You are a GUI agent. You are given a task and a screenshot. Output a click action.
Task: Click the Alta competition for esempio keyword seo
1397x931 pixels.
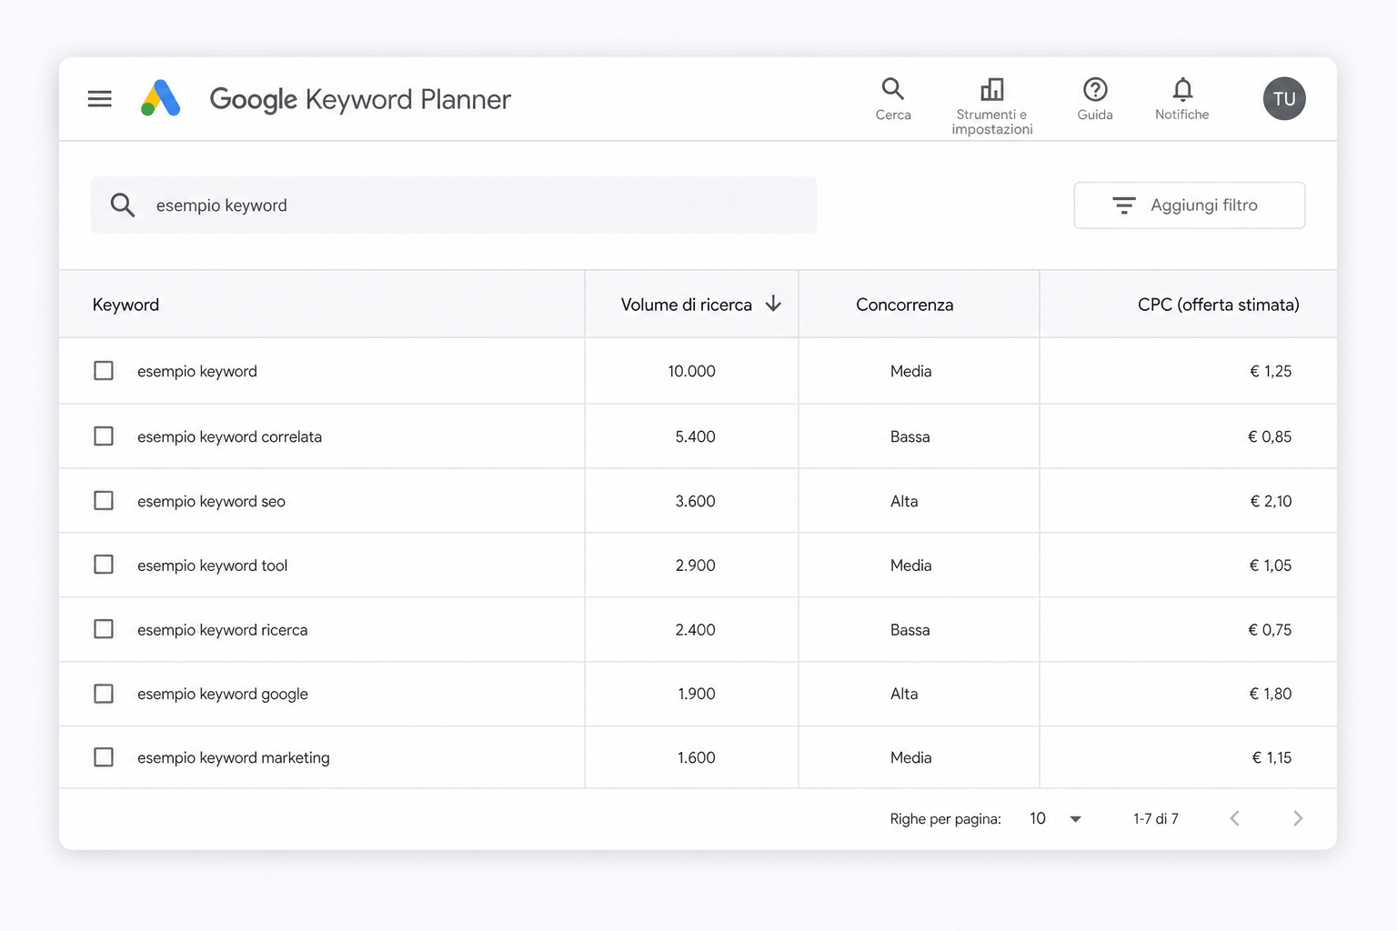tap(904, 501)
